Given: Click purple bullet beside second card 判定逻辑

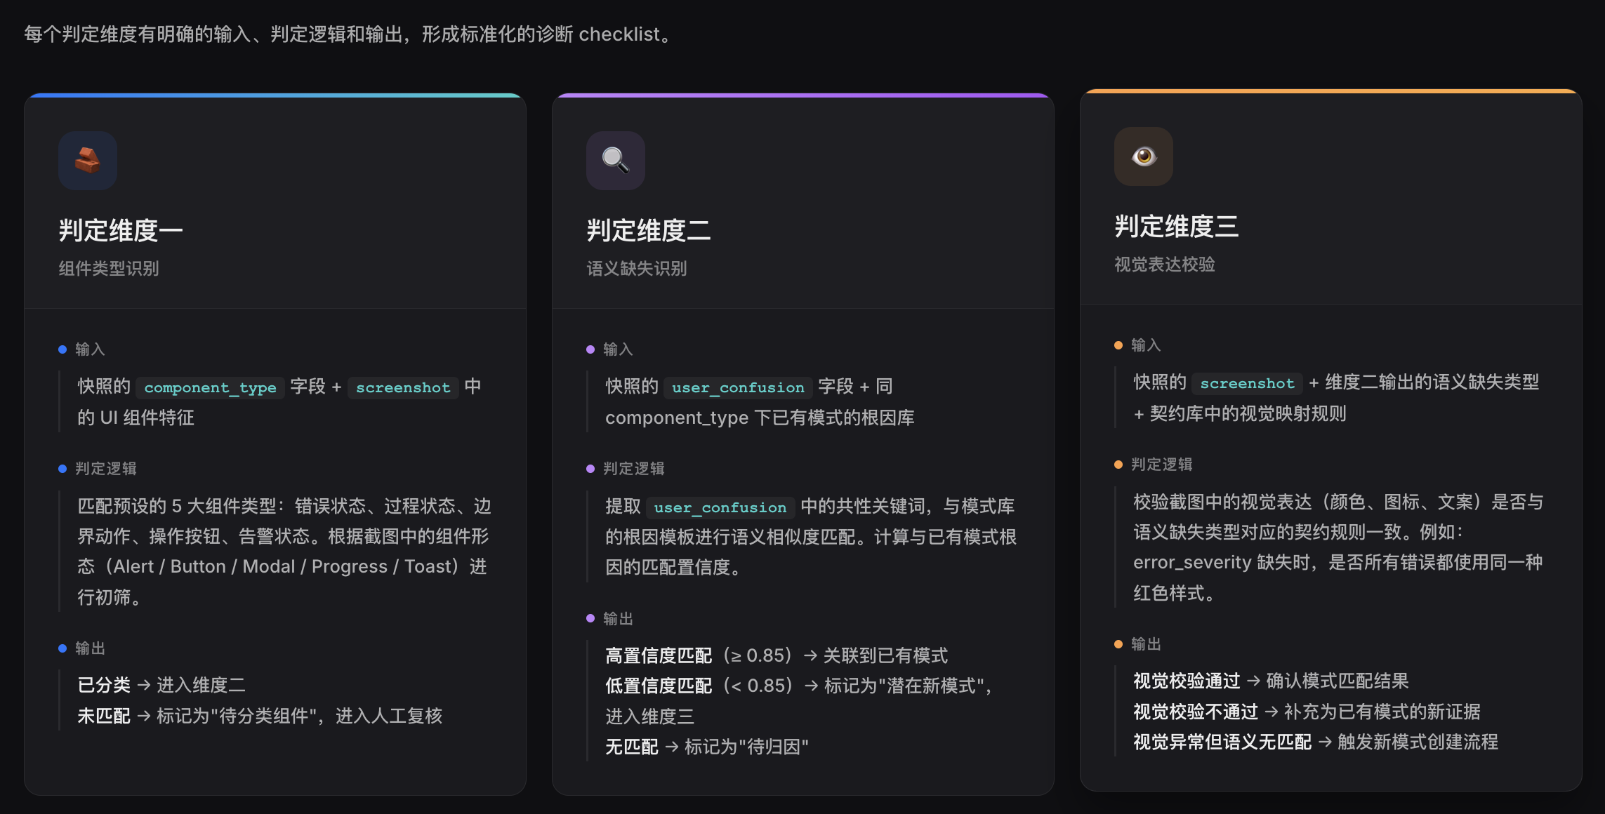Looking at the screenshot, I should pos(590,469).
